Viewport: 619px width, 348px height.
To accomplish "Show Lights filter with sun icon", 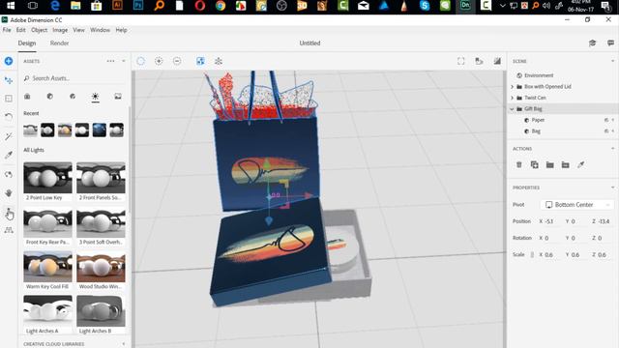I will pos(95,97).
